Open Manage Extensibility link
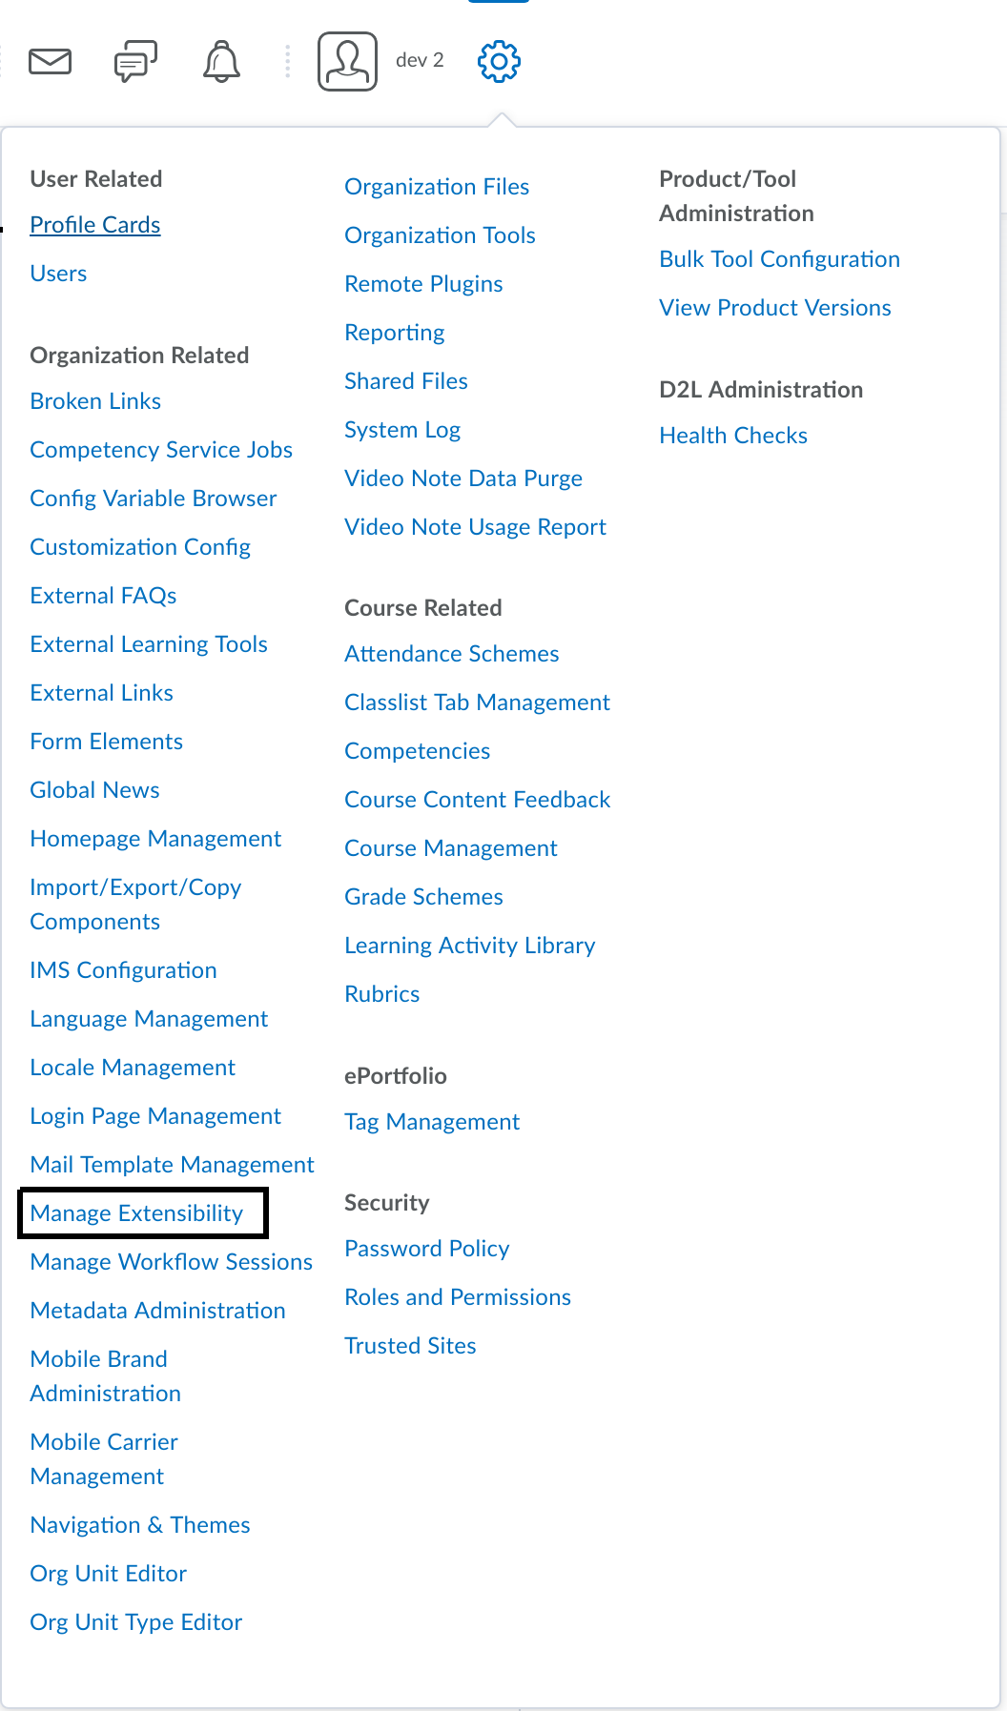 click(x=136, y=1213)
